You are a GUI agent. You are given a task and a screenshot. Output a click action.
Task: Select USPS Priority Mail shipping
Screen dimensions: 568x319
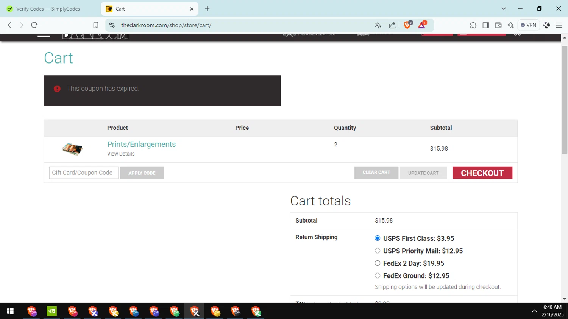[x=378, y=251]
